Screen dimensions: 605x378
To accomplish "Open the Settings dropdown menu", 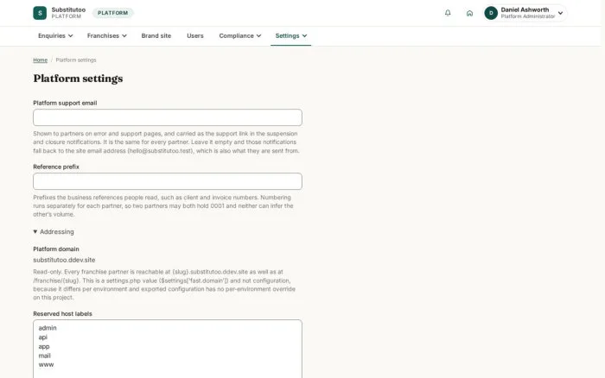I will (x=291, y=36).
